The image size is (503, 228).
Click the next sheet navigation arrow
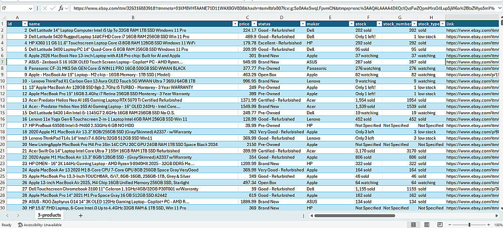18,215
